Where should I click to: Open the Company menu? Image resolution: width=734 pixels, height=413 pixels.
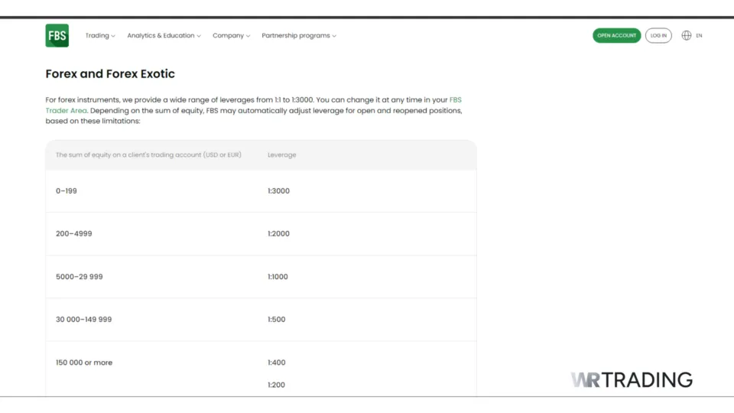click(228, 35)
